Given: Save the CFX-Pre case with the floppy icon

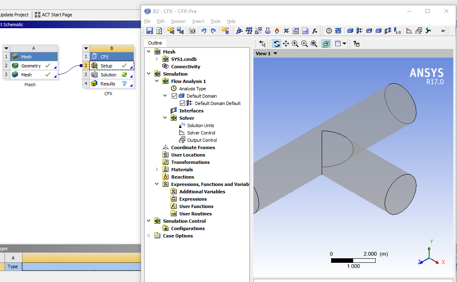Looking at the screenshot, I should point(150,31).
